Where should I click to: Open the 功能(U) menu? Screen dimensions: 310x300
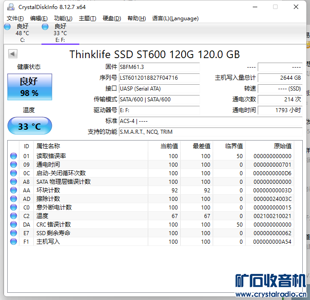(63, 18)
